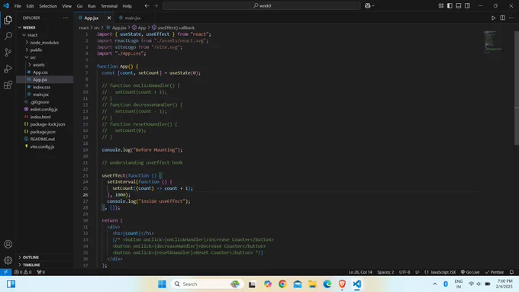
Task: Open Explorer Views and More Actions ellipsis
Action: click(66, 18)
